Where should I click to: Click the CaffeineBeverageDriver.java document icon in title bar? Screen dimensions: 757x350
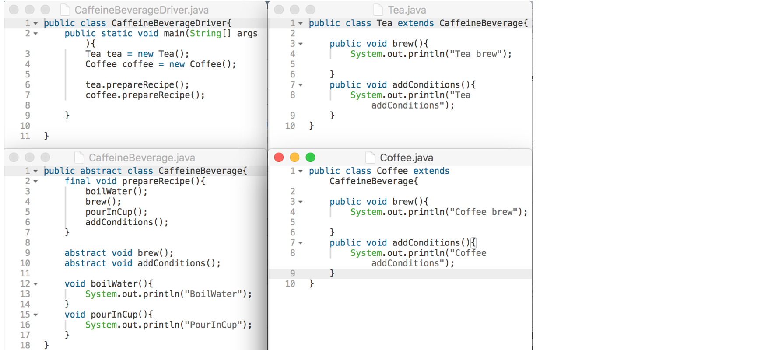tap(65, 10)
